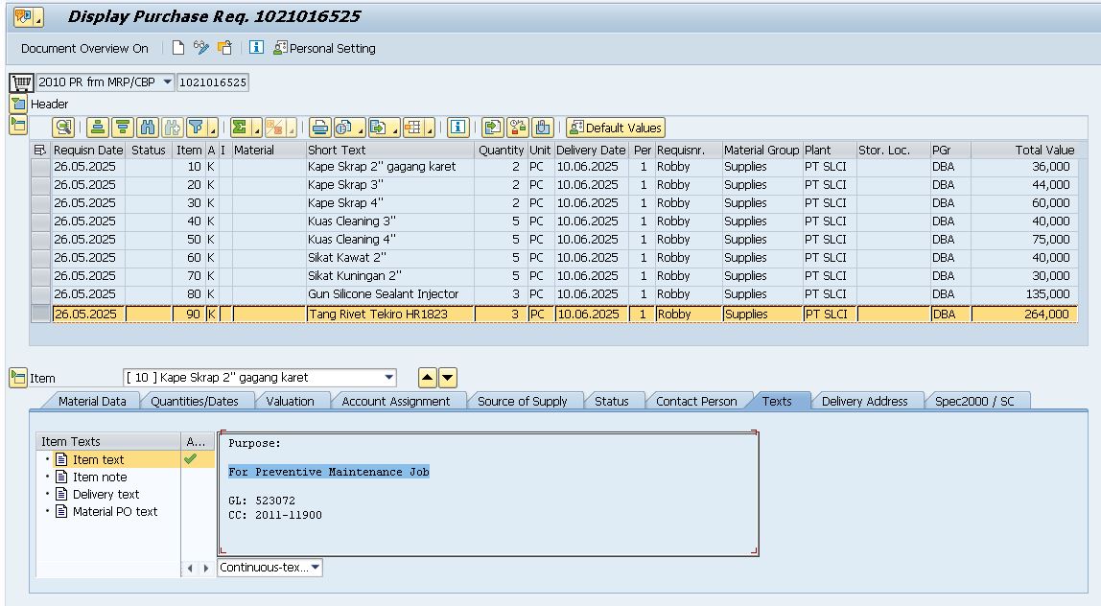
Task: Select Item text in Item Texts
Action: click(x=98, y=459)
